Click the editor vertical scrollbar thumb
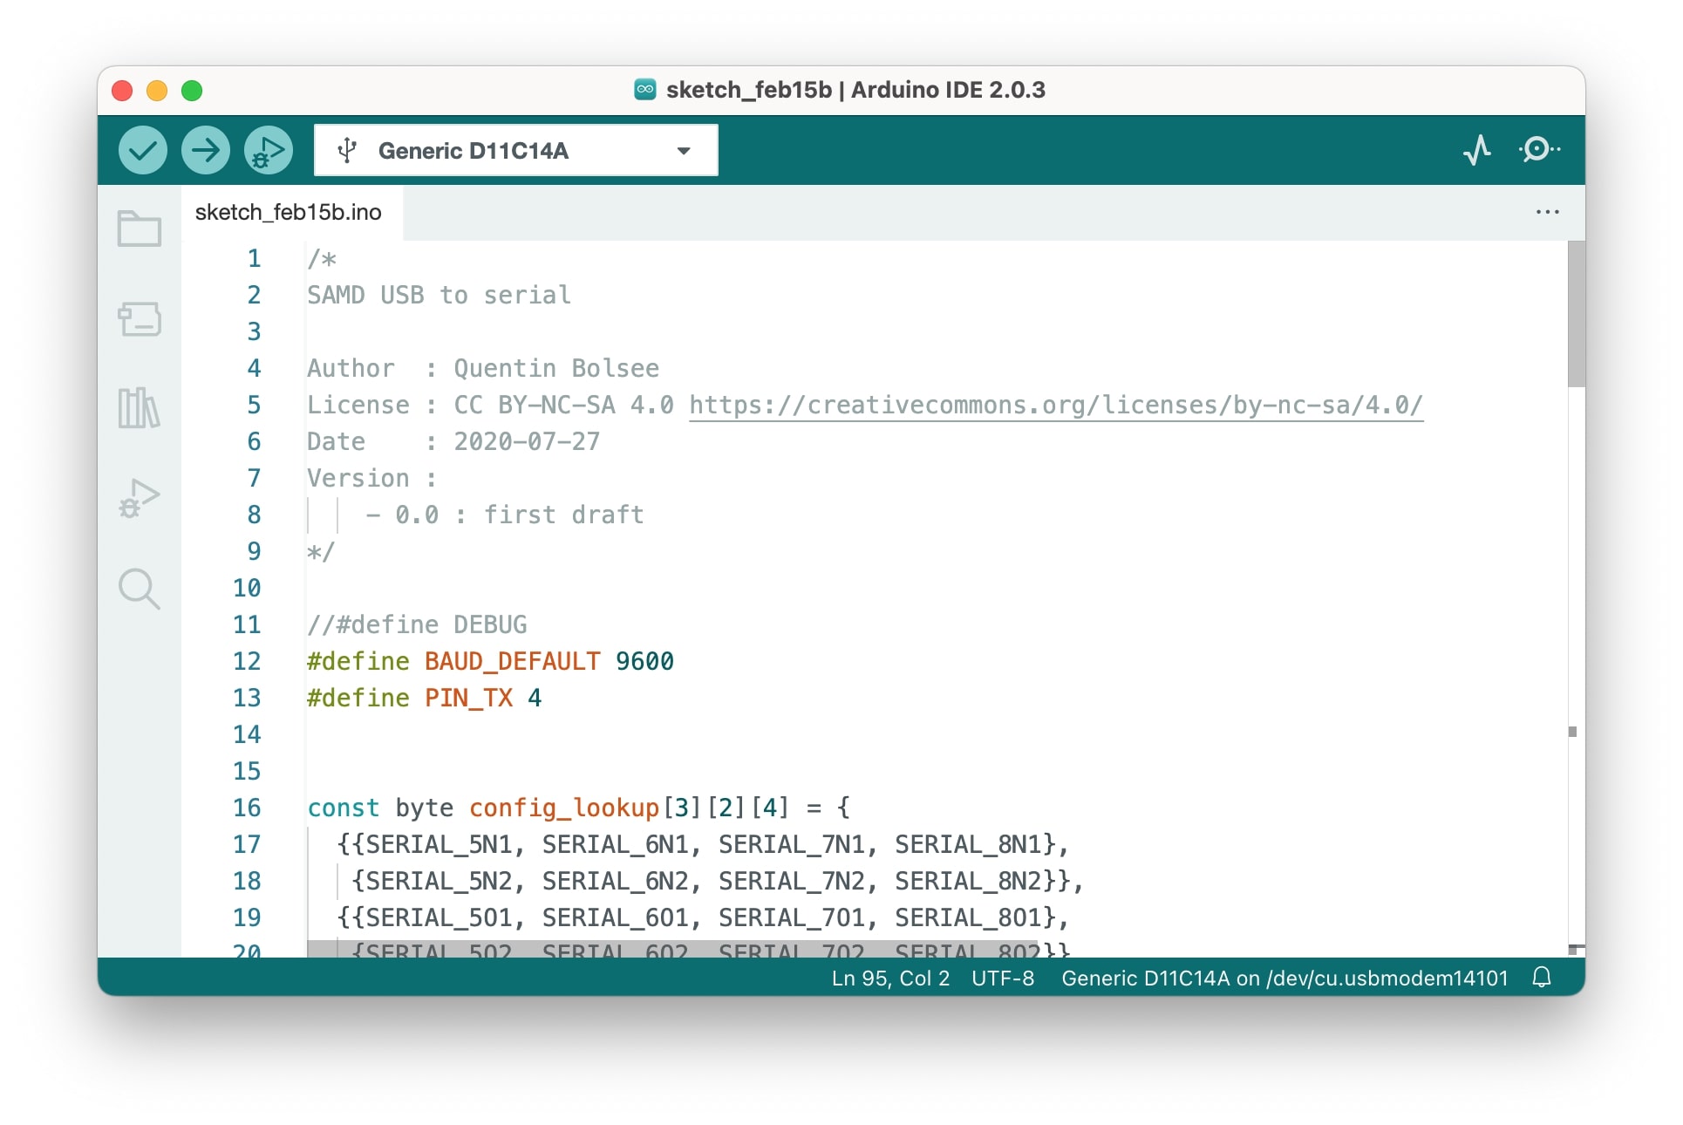1683x1125 pixels. click(1576, 314)
